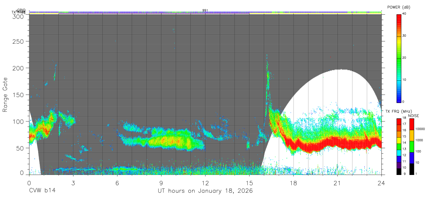
Task: Select the NOISE color legend bar
Action: click(x=412, y=146)
